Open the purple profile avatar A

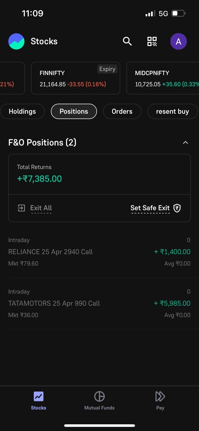click(x=178, y=41)
